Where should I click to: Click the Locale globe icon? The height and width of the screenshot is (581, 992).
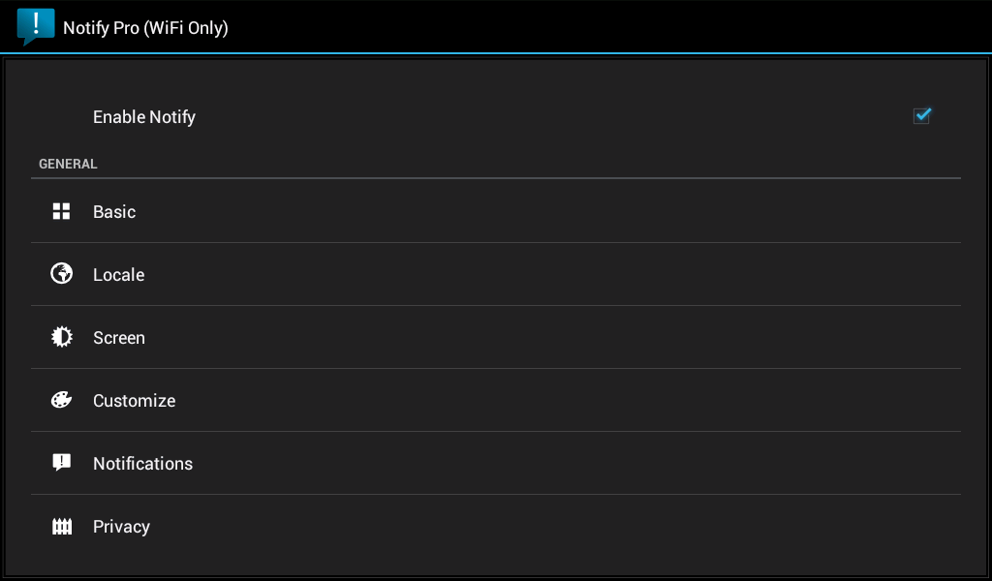(61, 274)
